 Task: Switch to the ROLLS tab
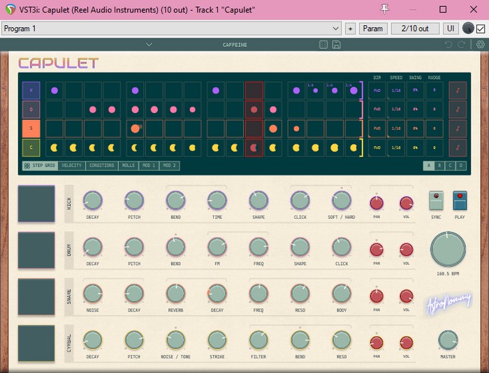(x=128, y=166)
